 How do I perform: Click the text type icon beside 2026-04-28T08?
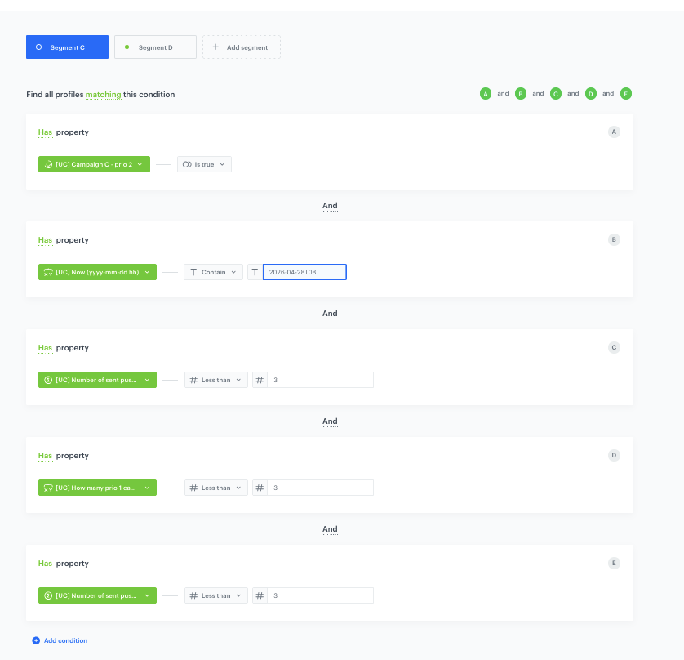[x=255, y=272]
